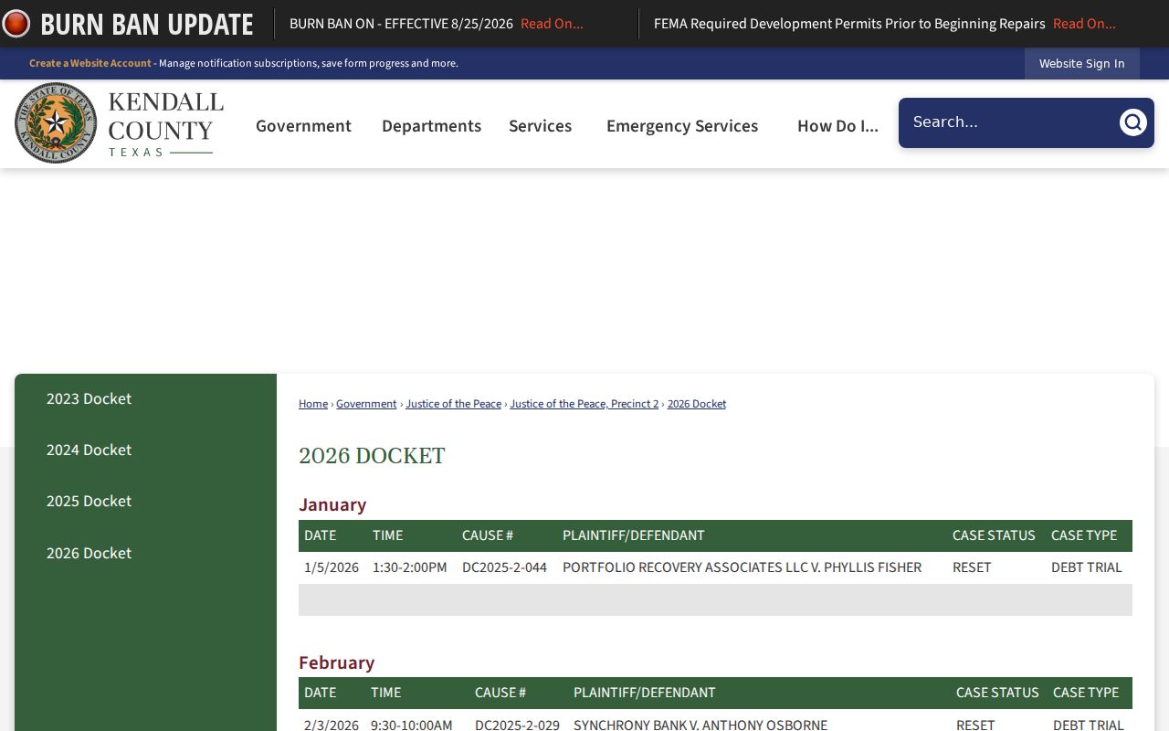This screenshot has height=731, width=1169.
Task: Open the Emergency Services menu
Action: (x=682, y=126)
